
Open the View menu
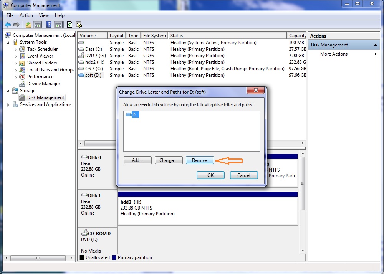(44, 15)
